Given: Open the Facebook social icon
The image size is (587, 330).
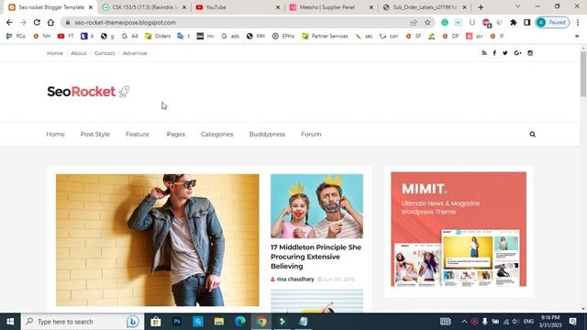Looking at the screenshot, I should [494, 53].
